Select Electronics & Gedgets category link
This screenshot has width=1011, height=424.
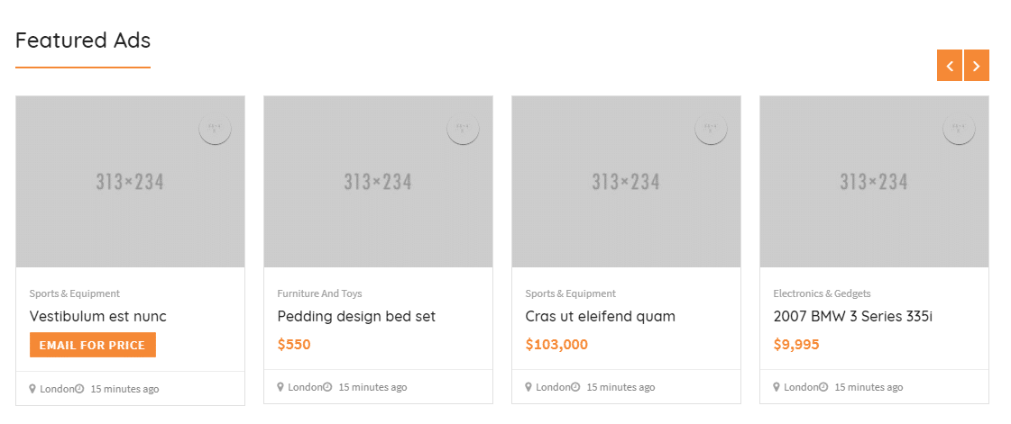(x=822, y=293)
